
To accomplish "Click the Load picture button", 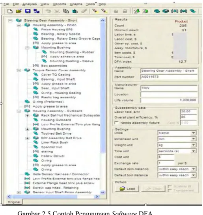I will point(127,189).
